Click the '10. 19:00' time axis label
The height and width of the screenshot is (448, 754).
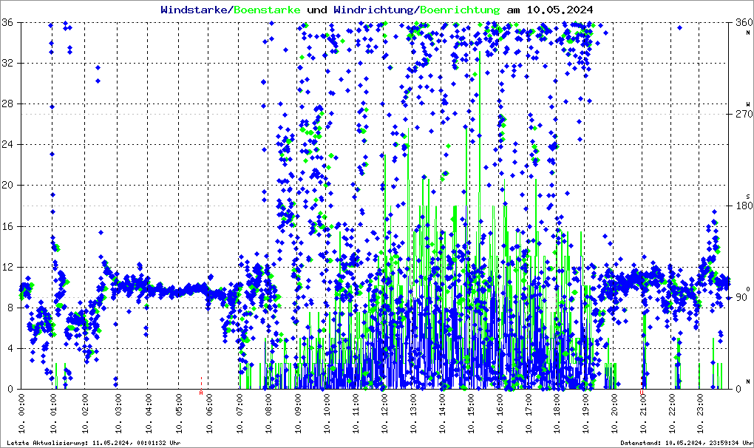585,414
